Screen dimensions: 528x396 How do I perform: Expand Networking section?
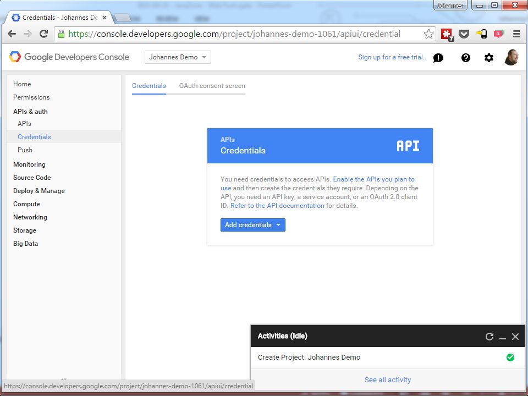pyautogui.click(x=30, y=217)
